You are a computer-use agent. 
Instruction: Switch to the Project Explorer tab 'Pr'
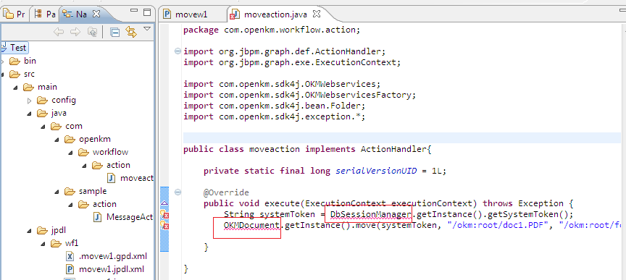(14, 14)
